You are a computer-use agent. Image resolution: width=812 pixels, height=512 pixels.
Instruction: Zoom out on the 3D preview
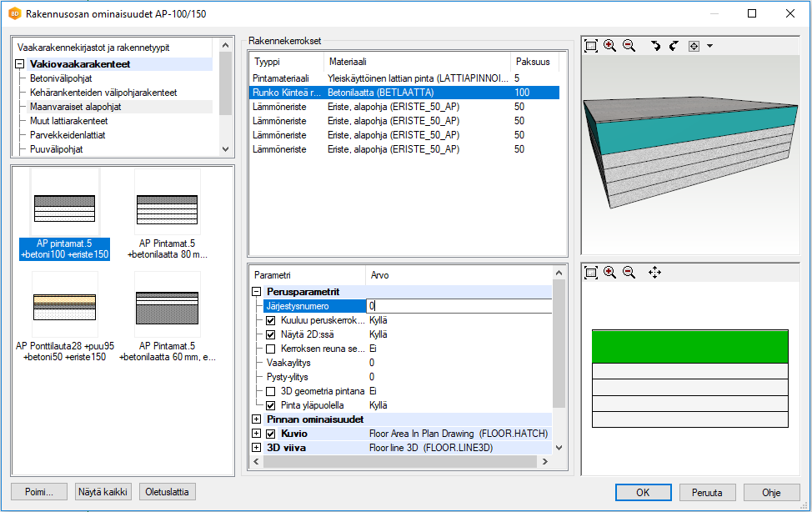click(629, 46)
